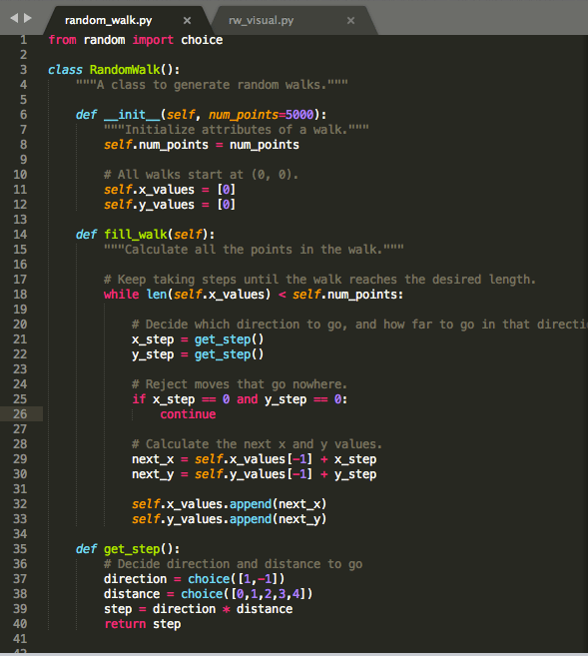Click get_step in the def on line 35
588x656 pixels.
132,549
